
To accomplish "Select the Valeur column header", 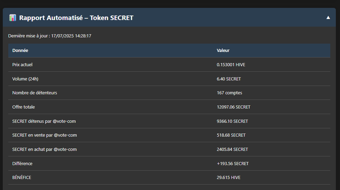I will (x=223, y=50).
